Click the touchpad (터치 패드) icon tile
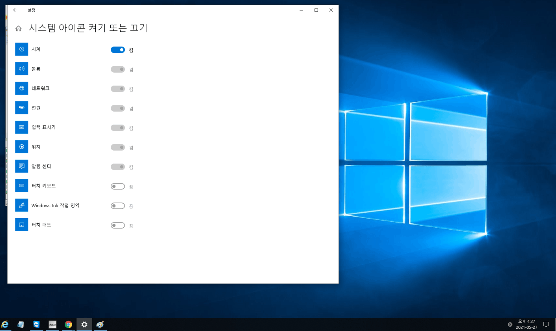This screenshot has height=331, width=556. pos(22,224)
